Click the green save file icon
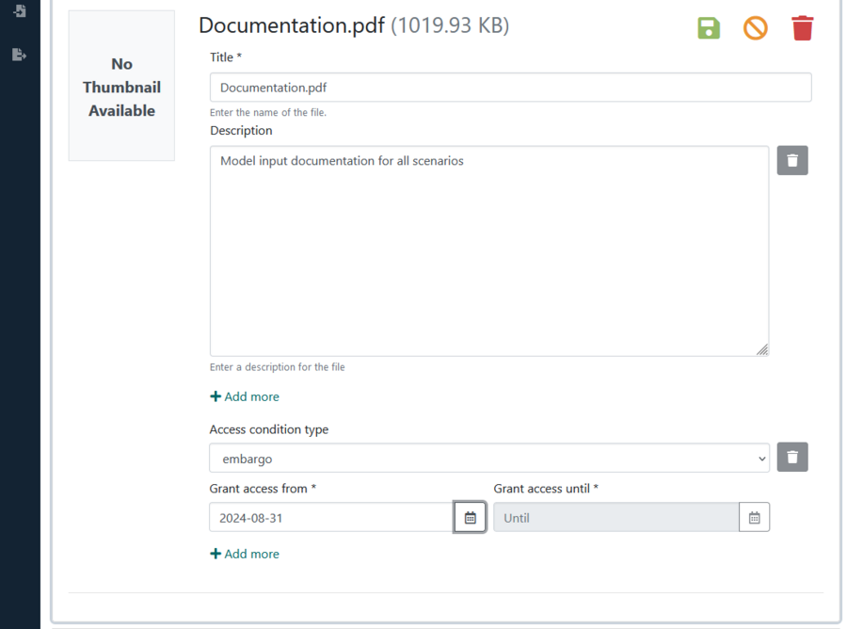Image resolution: width=847 pixels, height=629 pixels. (708, 28)
